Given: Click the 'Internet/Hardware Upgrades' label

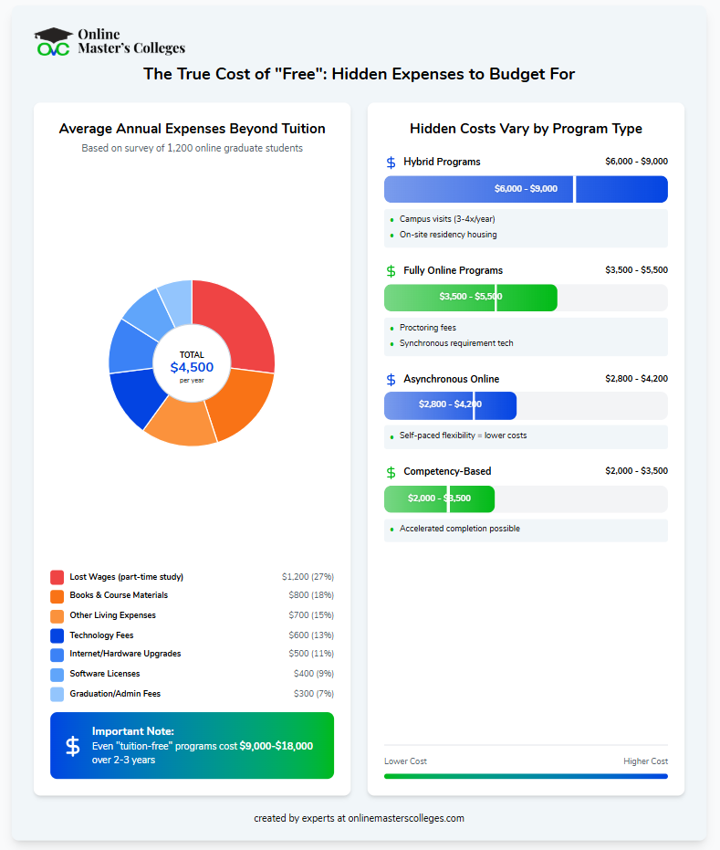Looking at the screenshot, I should coord(125,654).
